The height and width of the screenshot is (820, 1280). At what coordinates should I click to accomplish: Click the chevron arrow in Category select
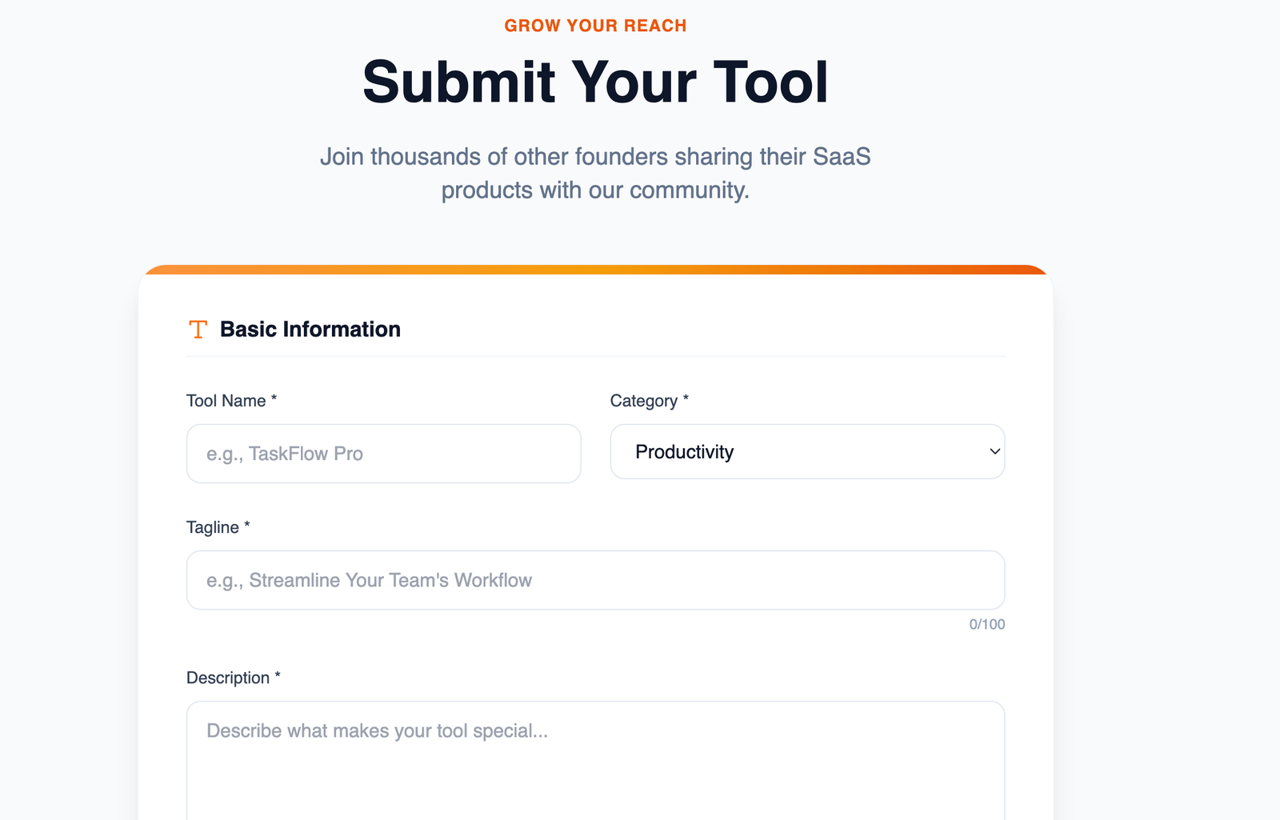tap(994, 452)
